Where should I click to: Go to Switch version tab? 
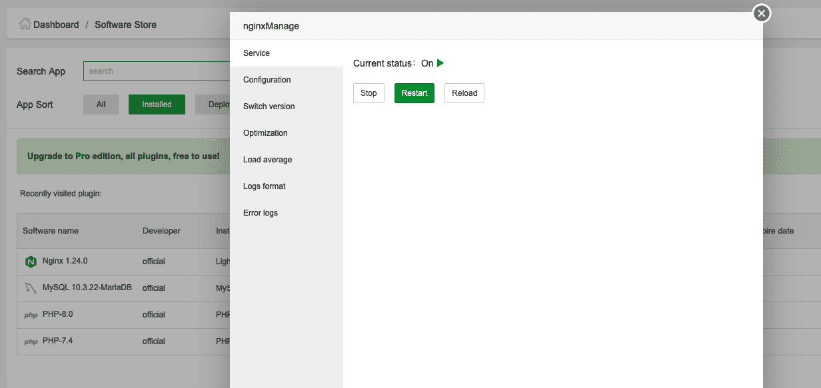[x=269, y=106]
